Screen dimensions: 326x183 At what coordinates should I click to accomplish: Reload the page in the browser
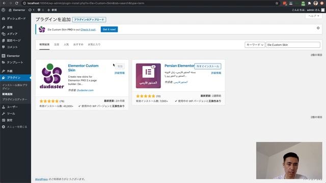(17, 3)
